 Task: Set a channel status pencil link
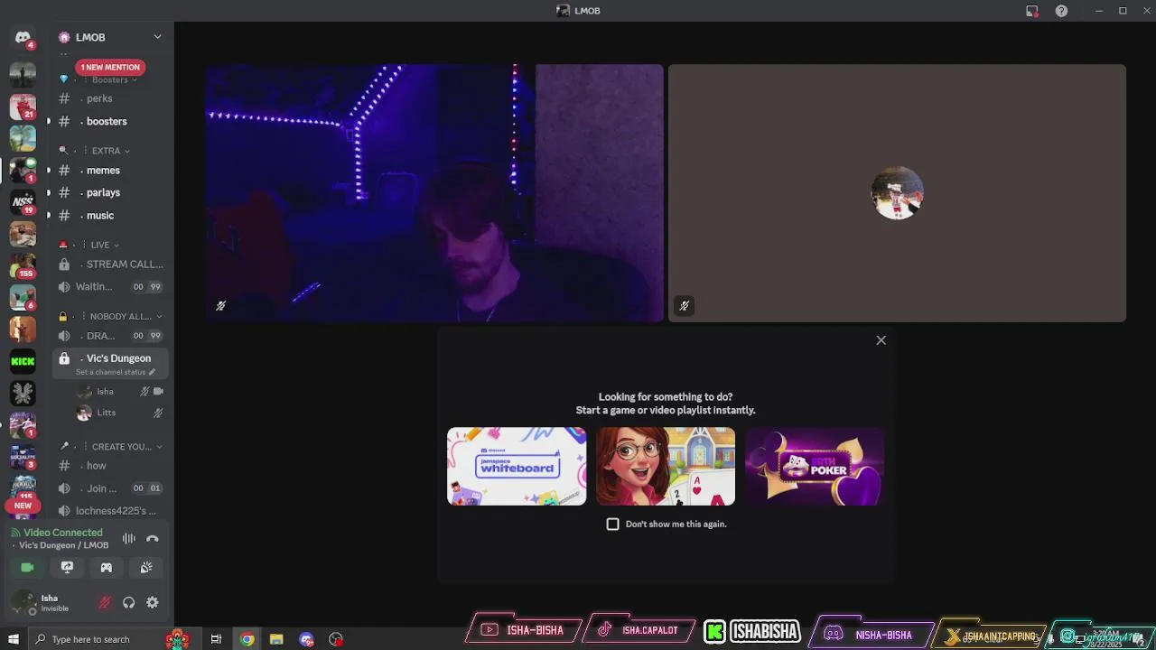click(116, 372)
